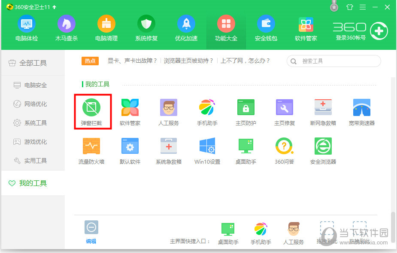The width and height of the screenshot is (397, 253).
Task: Open 电脑体检 from the top toolbar
Action: point(27,28)
